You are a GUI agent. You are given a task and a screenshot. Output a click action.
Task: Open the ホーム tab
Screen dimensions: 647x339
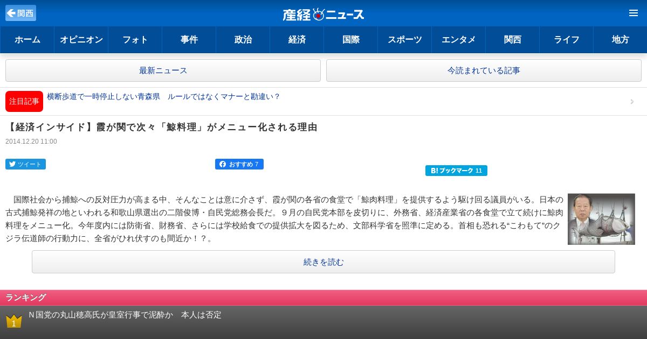coord(27,40)
